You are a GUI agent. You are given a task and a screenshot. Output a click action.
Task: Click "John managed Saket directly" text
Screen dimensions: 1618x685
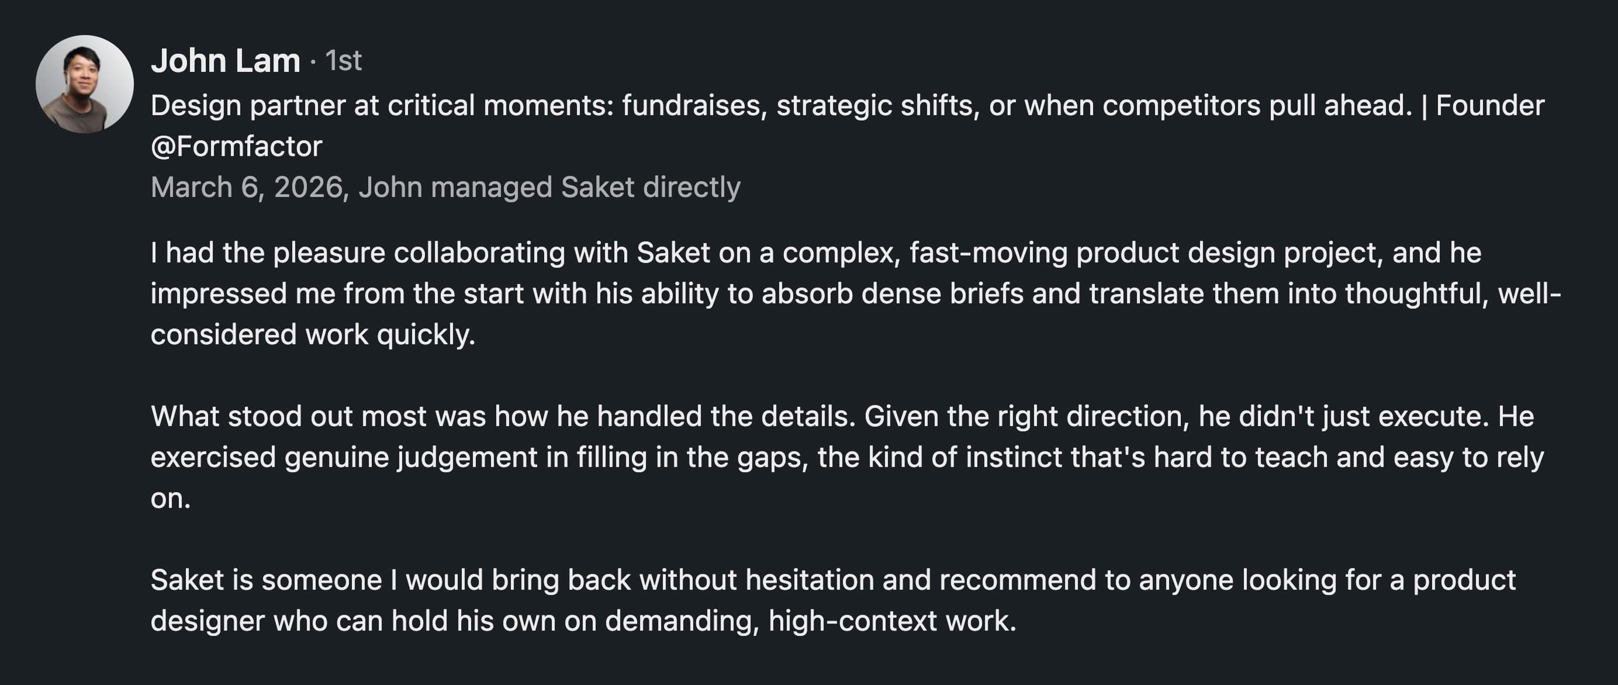549,187
